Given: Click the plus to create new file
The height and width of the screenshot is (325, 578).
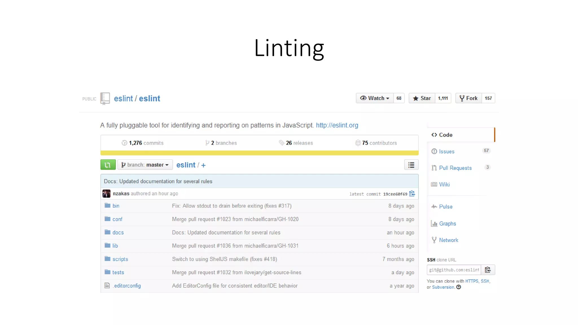Looking at the screenshot, I should 203,165.
